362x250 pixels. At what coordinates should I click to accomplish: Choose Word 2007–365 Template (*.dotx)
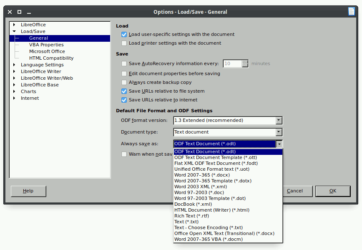pos(228,181)
